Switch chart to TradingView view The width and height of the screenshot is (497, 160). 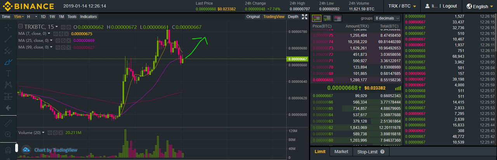(274, 17)
